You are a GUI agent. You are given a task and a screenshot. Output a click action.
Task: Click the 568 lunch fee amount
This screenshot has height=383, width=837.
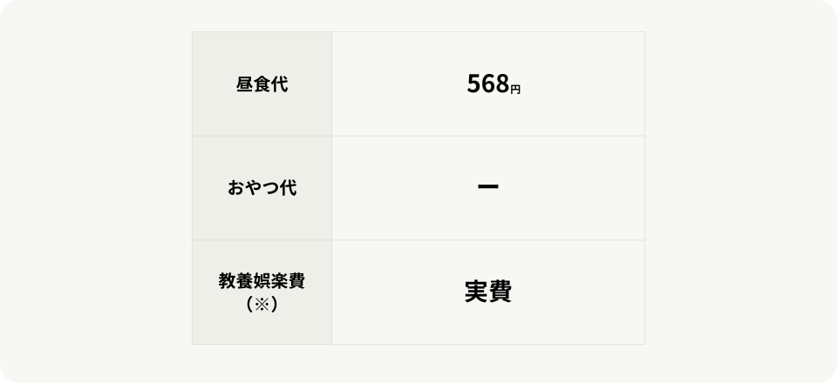pyautogui.click(x=487, y=84)
